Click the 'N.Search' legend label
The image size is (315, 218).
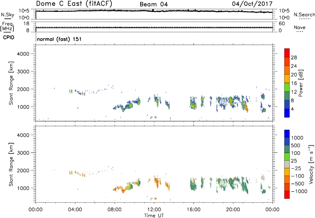coord(304,15)
